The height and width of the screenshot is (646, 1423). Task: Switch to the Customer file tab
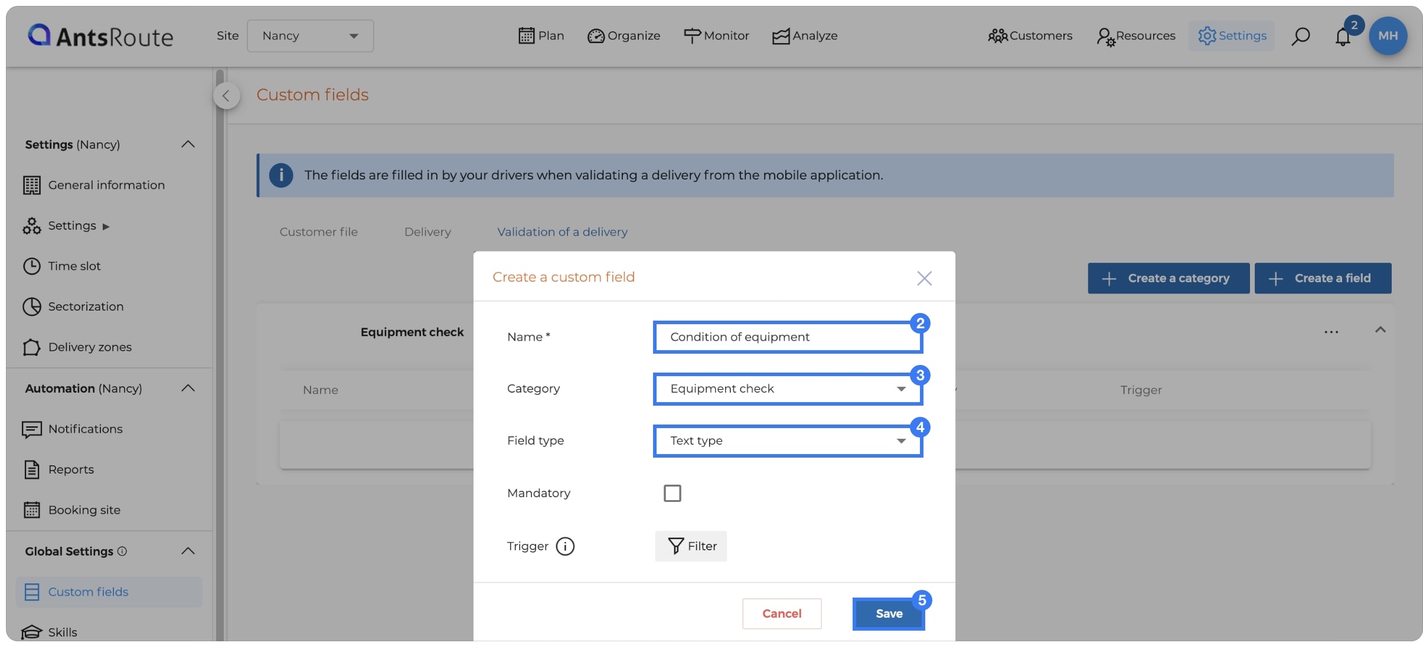318,232
